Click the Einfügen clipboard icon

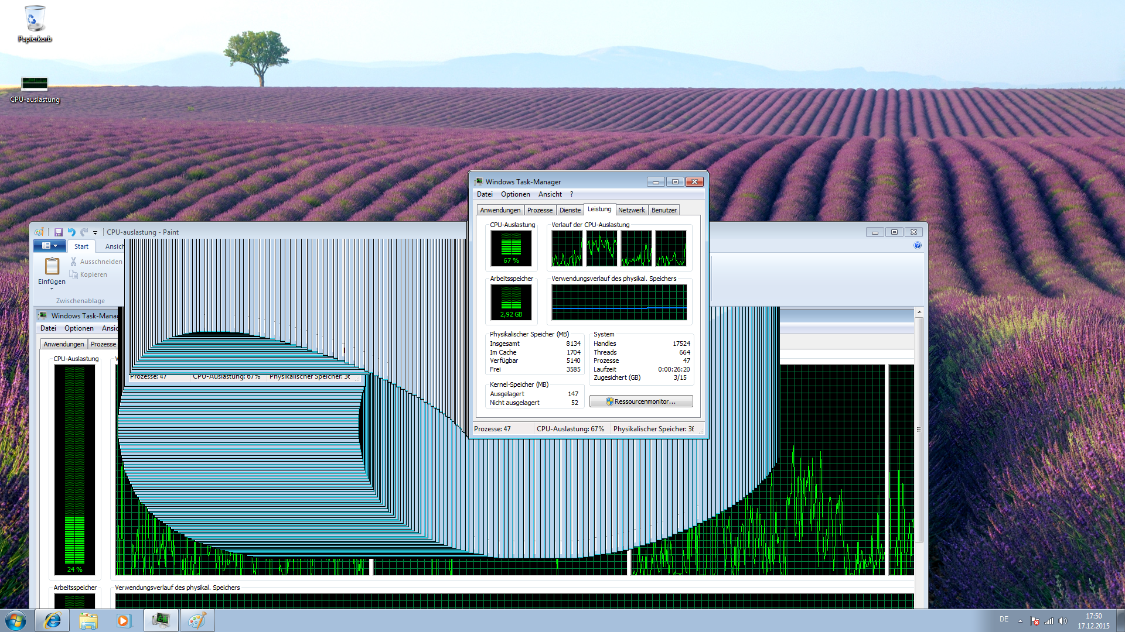[x=52, y=266]
